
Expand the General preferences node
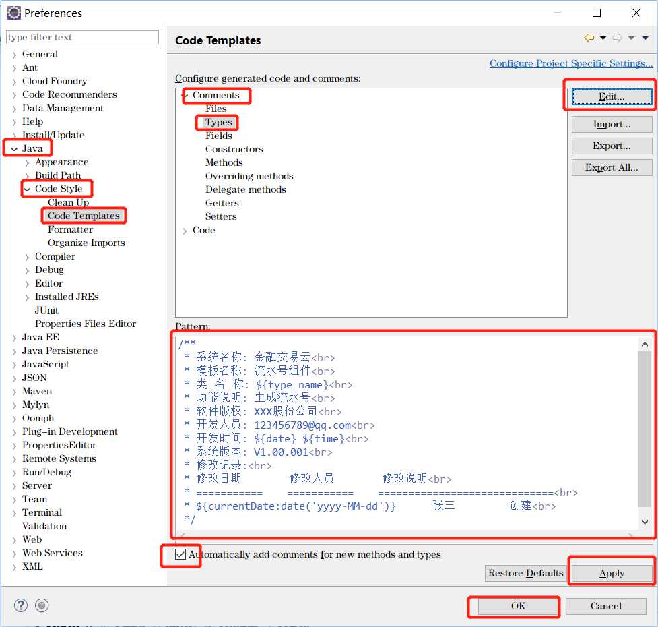[x=14, y=55]
